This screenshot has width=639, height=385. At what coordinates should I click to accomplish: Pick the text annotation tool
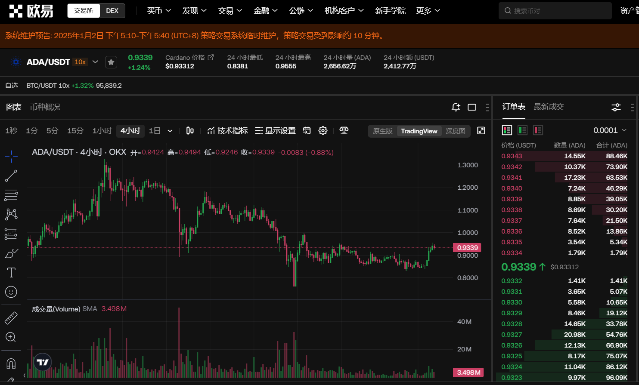pyautogui.click(x=11, y=272)
